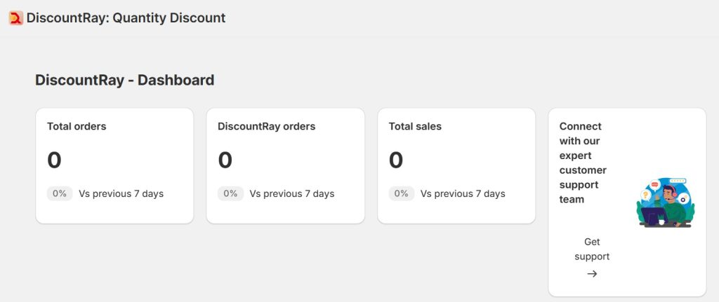Image resolution: width=719 pixels, height=302 pixels.
Task: Click Vs previous 7 days under Total orders
Action: [121, 193]
